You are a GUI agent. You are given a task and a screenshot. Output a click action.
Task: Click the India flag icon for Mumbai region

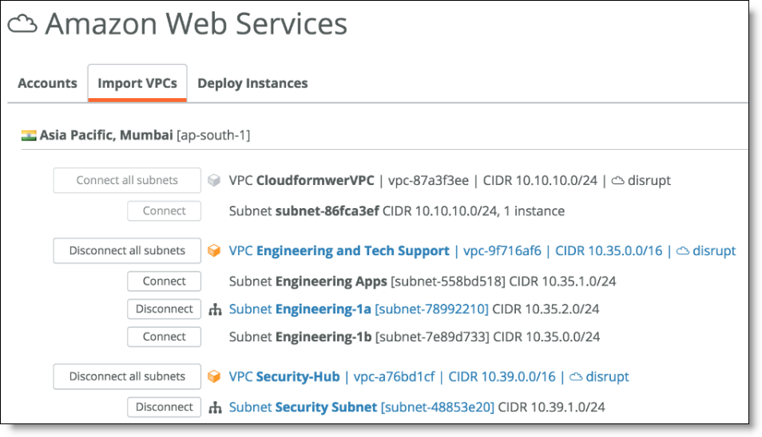[x=29, y=136]
